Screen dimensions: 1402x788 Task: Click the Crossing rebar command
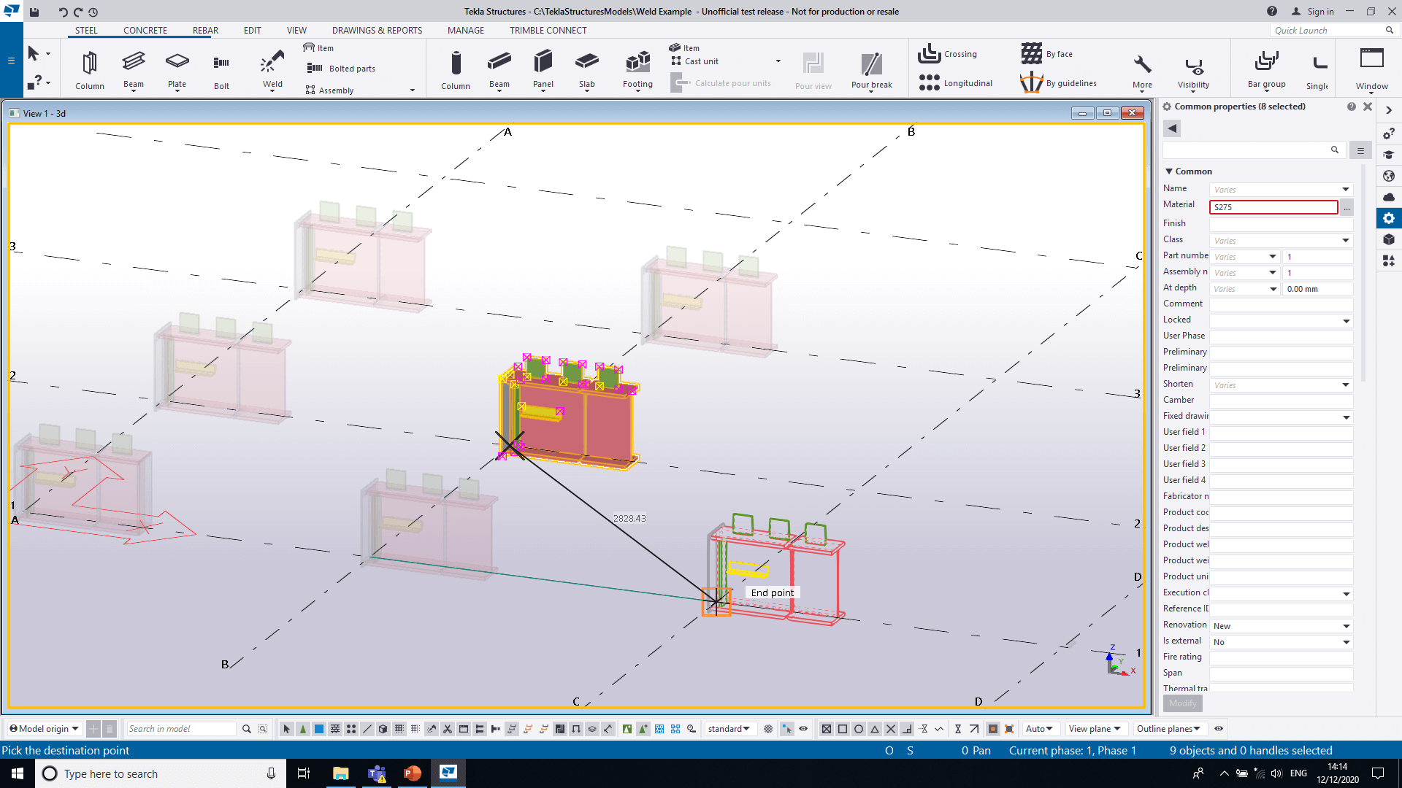[948, 54]
